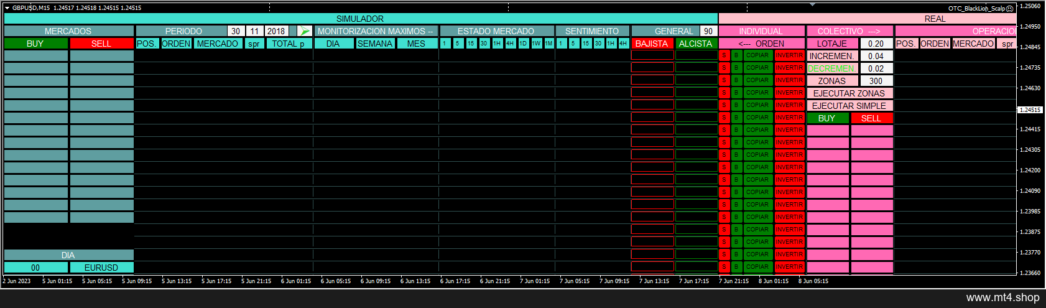Screen dimensions: 1046x308
Task: Click the ORDEN header under OPERACIO in REAL
Action: 935,44
